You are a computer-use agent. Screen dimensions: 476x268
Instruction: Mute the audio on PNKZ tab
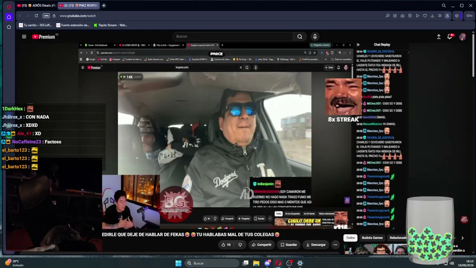[x=65, y=6]
